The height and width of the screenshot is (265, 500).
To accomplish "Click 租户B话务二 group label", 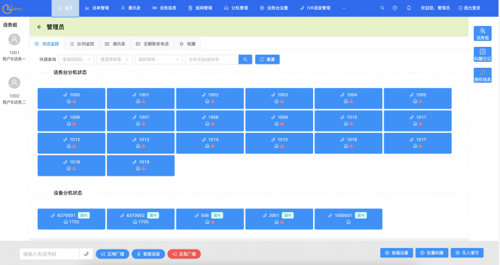I will [14, 102].
